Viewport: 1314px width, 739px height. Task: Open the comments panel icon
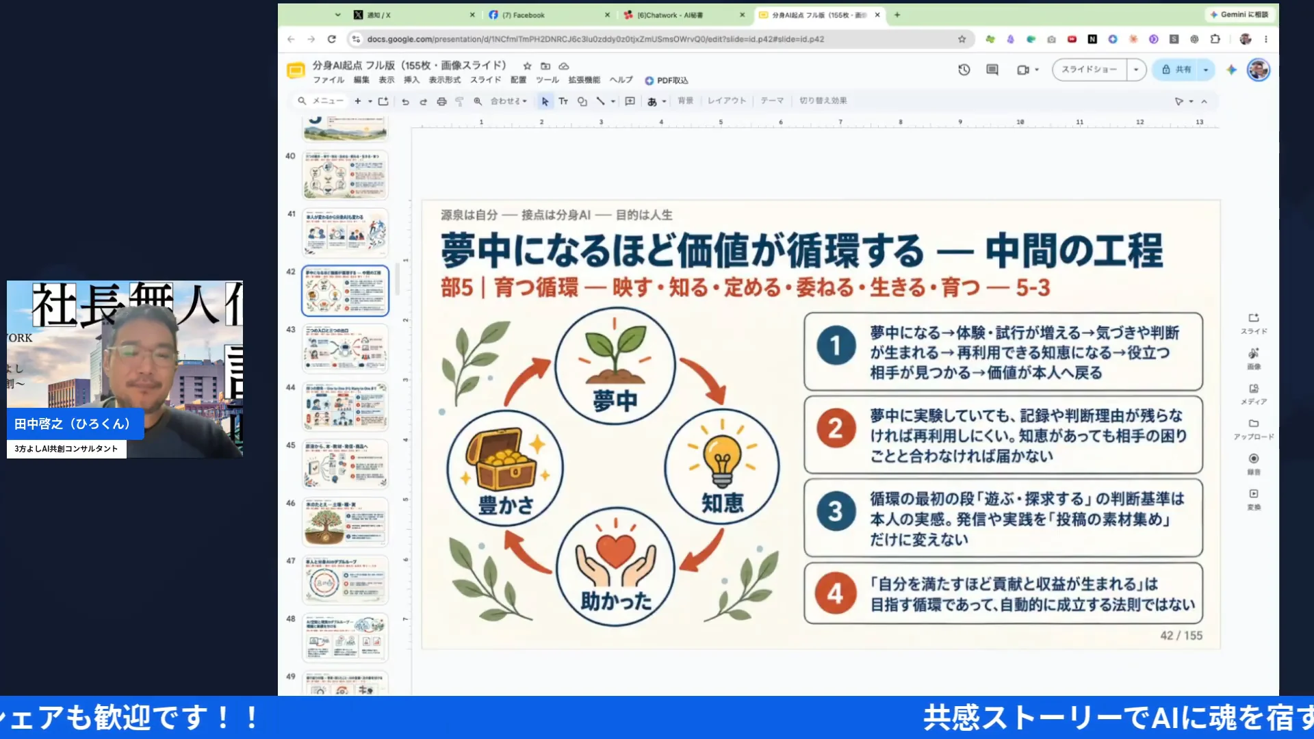coord(992,70)
